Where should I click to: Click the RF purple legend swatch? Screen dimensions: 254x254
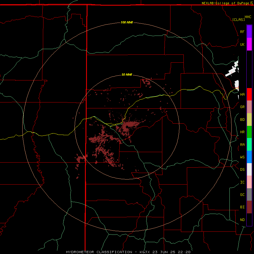(x=249, y=32)
